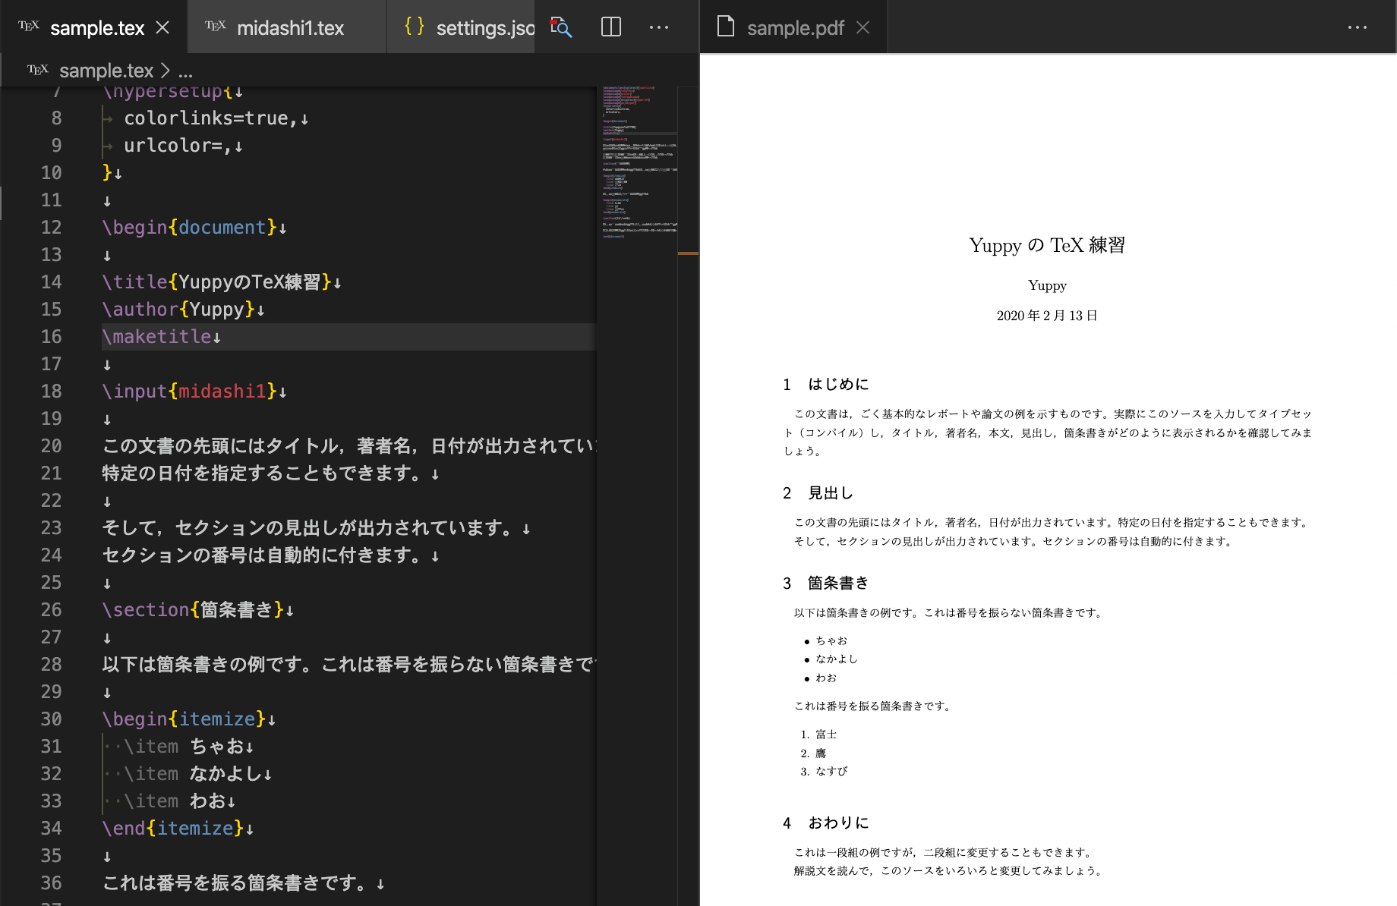Open the PDF viewer's more actions menu
The height and width of the screenshot is (906, 1397).
[x=1356, y=27]
